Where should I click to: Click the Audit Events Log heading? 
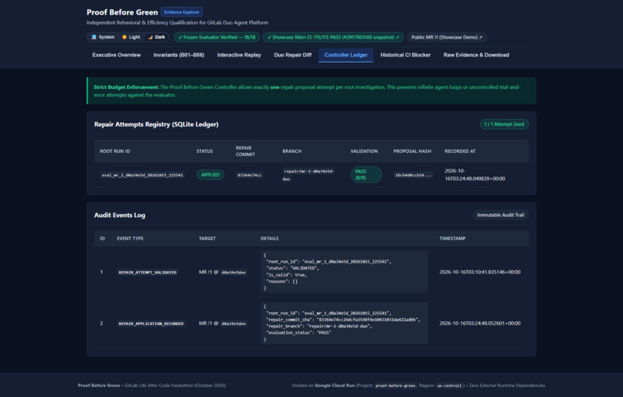[120, 215]
